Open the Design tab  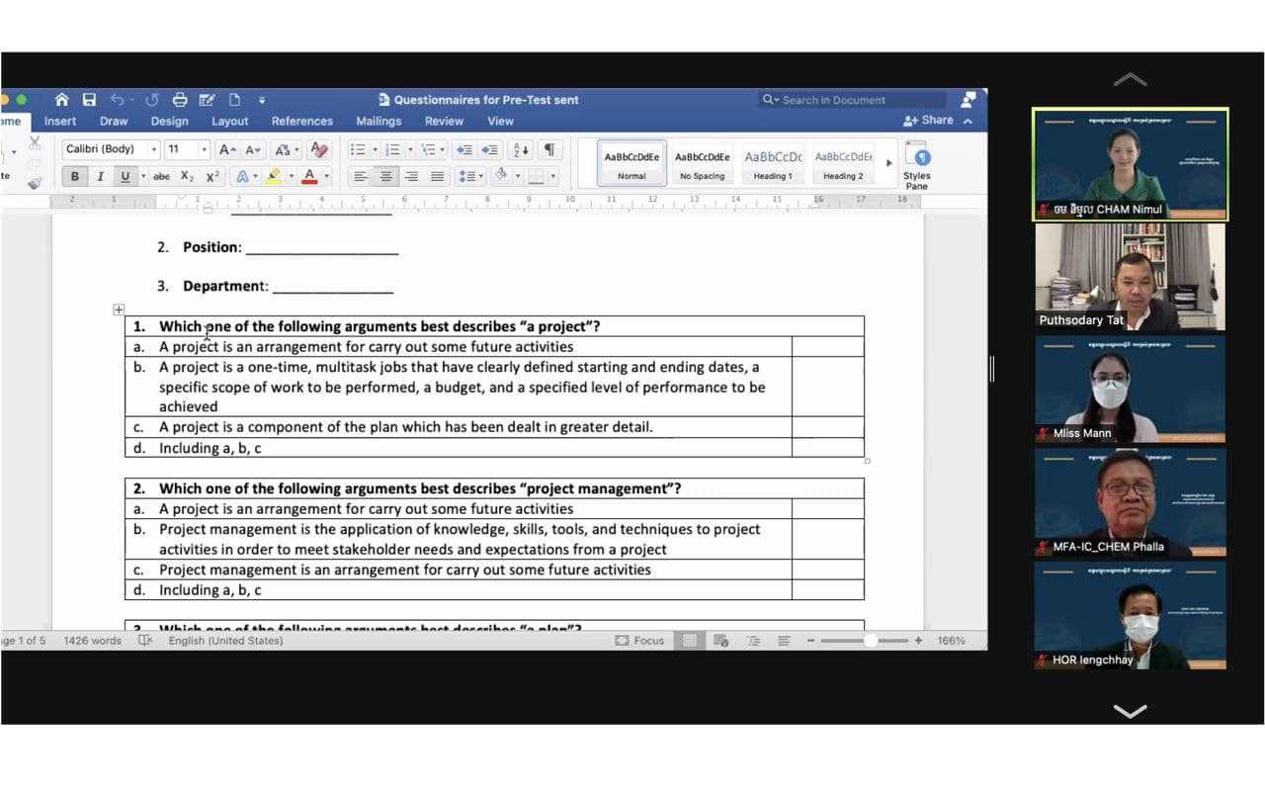click(169, 121)
